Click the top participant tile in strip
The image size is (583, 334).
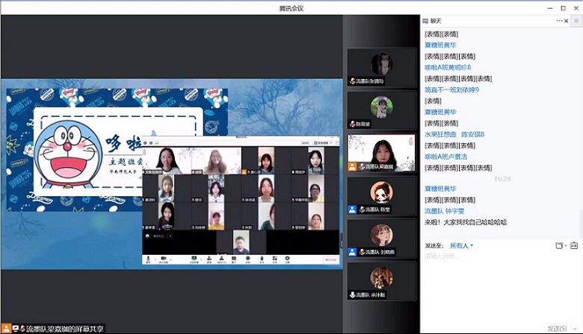(382, 67)
